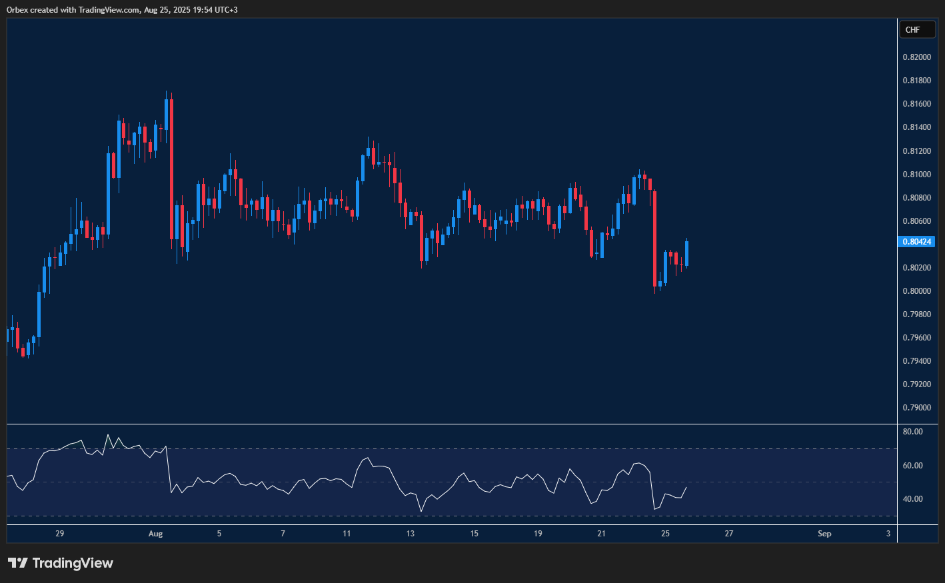Click the Sep label on the date axis
The width and height of the screenshot is (945, 583).
[x=824, y=534]
